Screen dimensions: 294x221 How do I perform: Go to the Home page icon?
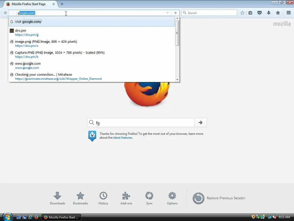[278, 13]
